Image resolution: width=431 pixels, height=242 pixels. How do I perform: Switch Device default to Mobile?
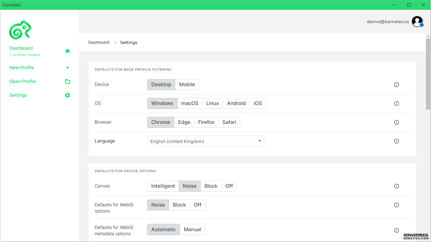[187, 85]
